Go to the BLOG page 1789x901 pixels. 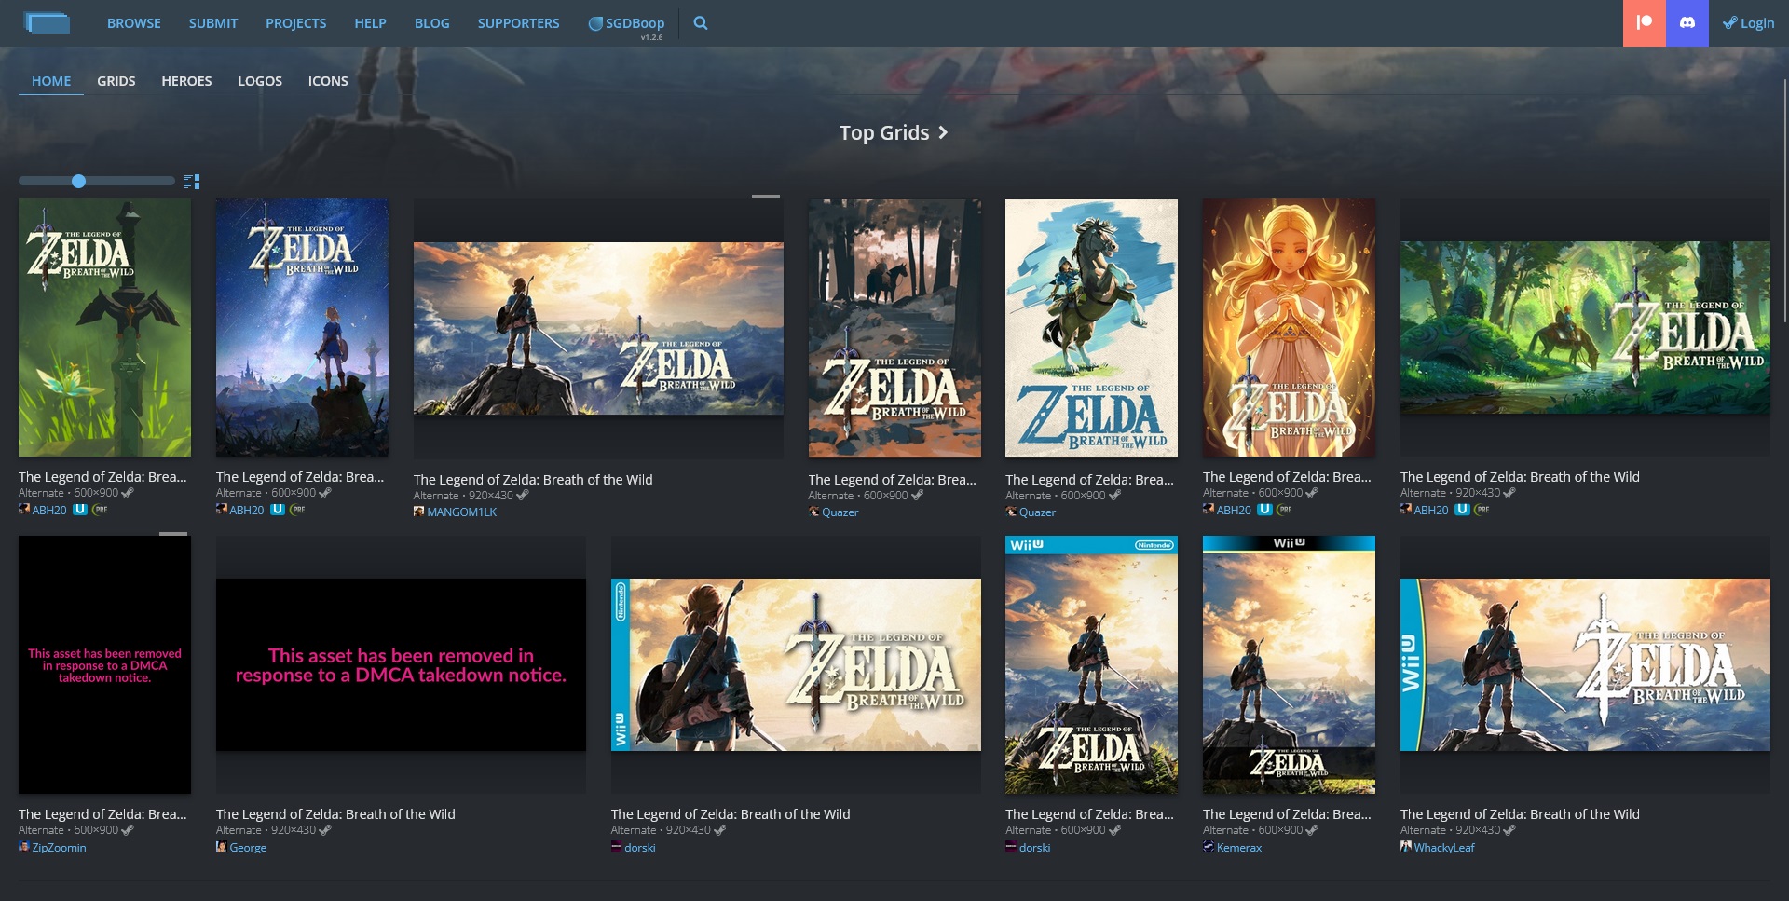click(432, 23)
